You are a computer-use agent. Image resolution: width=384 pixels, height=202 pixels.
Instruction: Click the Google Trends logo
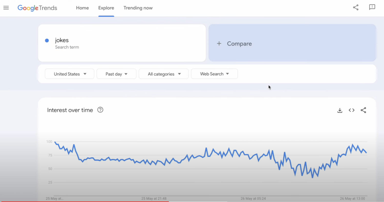tap(37, 8)
